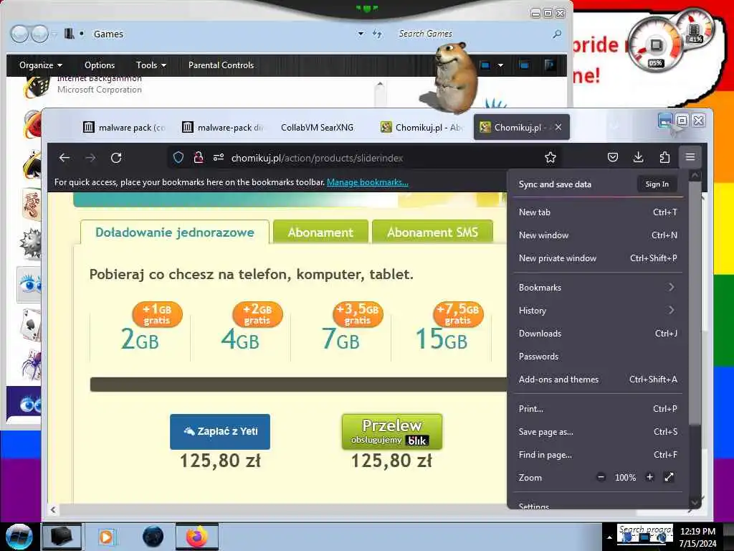Click Games window search magnifier
The image size is (734, 551).
point(557,34)
